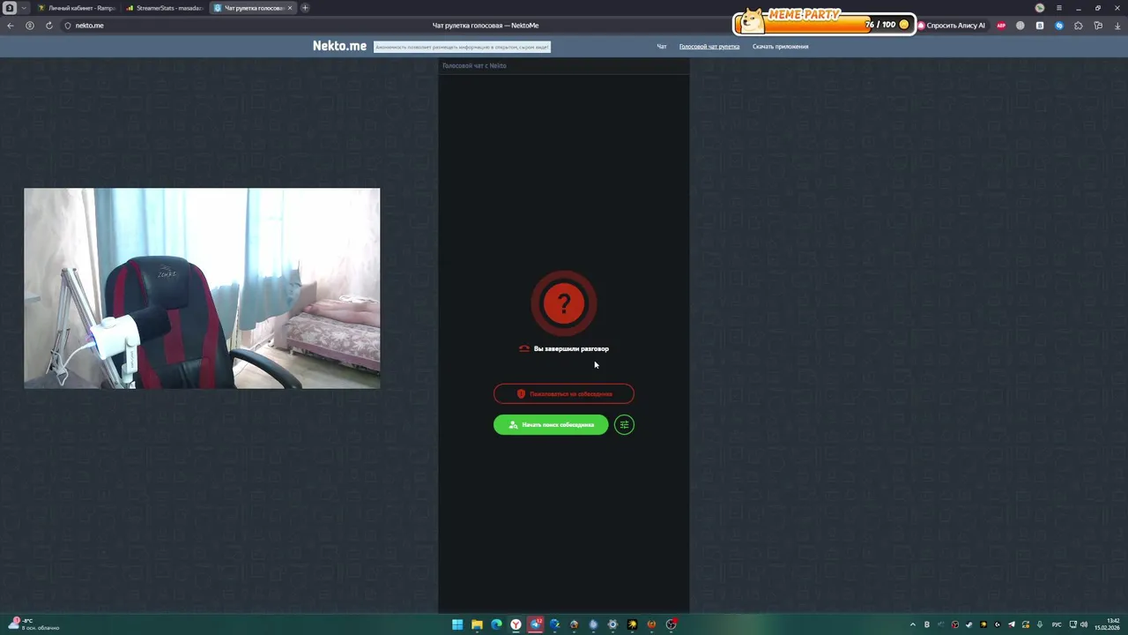The height and width of the screenshot is (635, 1128).
Task: Open the weather widget on the taskbar
Action: [33, 624]
